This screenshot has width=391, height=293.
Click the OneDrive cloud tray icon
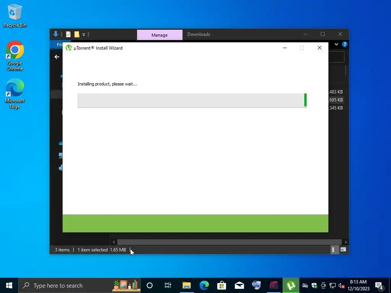pos(305,285)
